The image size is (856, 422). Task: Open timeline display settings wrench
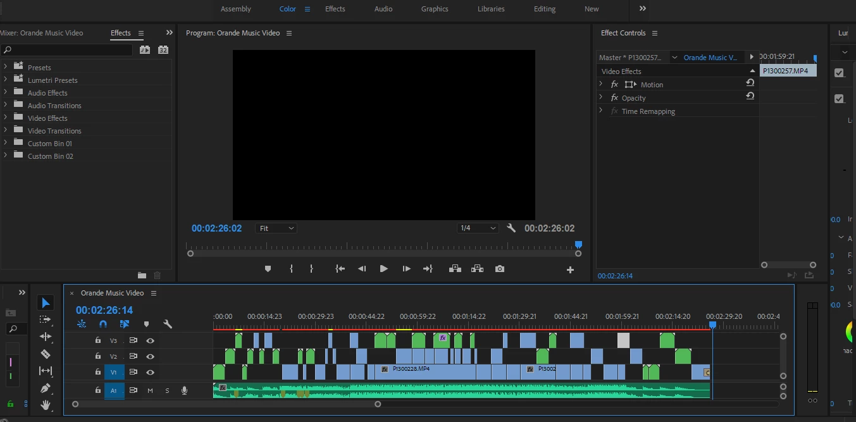[x=168, y=324]
